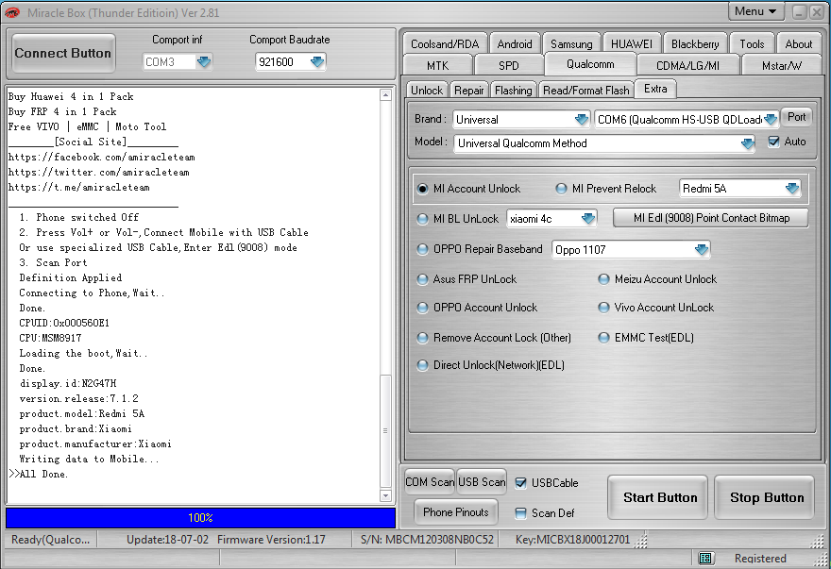Switch to the Android tab
The height and width of the screenshot is (569, 831).
tap(515, 44)
